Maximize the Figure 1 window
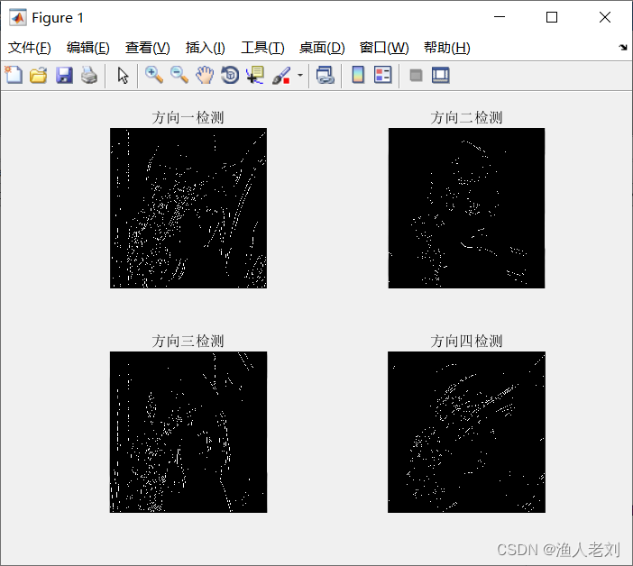 pyautogui.click(x=552, y=17)
